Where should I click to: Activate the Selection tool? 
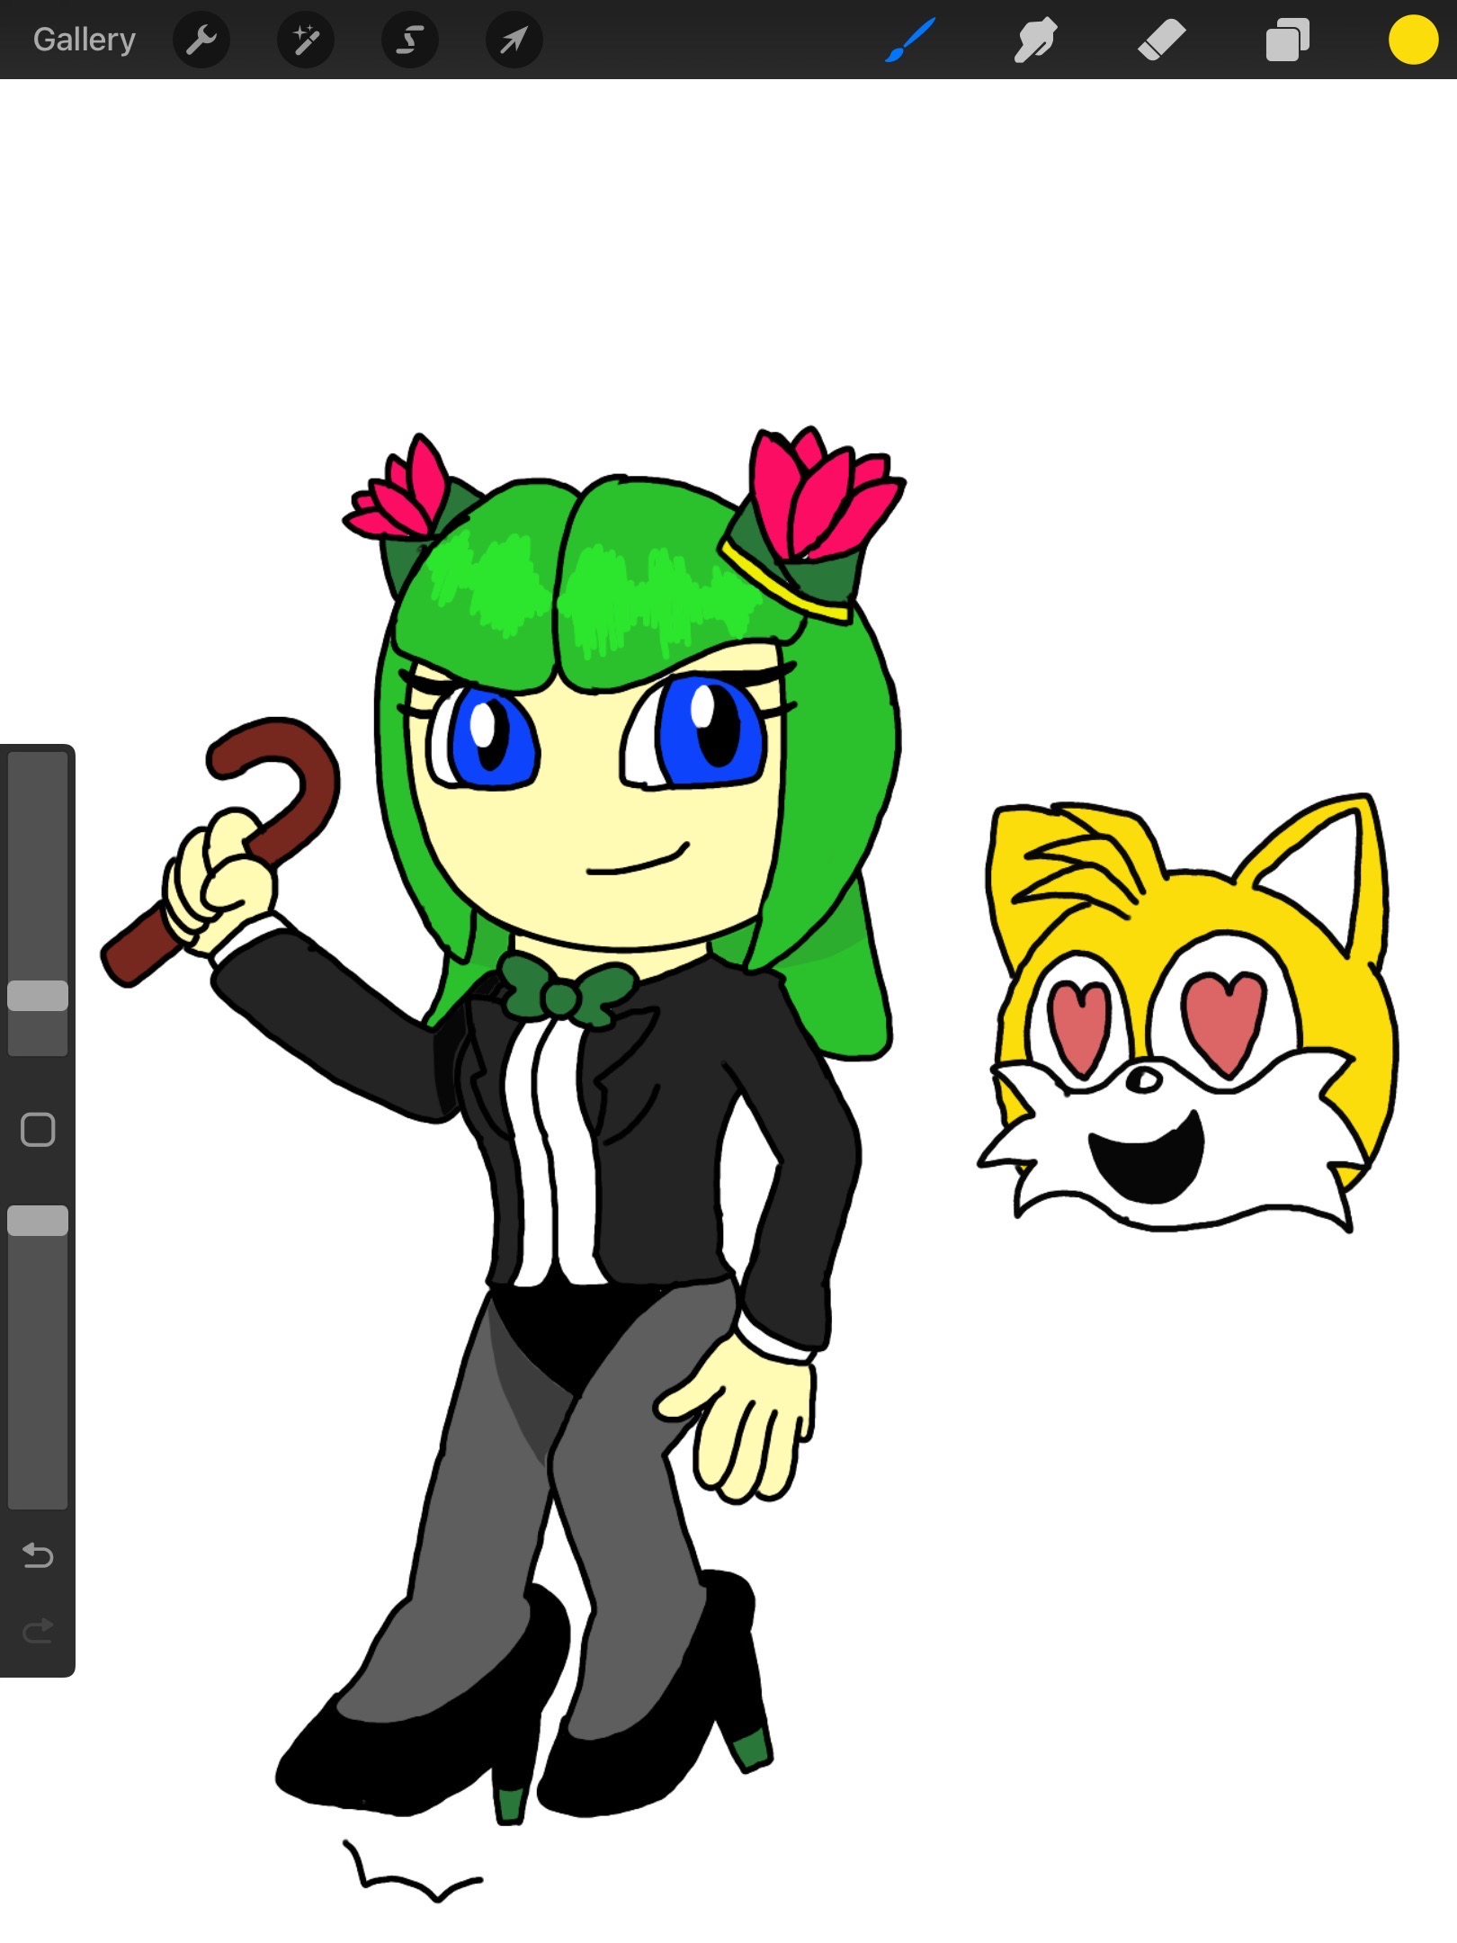click(x=410, y=40)
